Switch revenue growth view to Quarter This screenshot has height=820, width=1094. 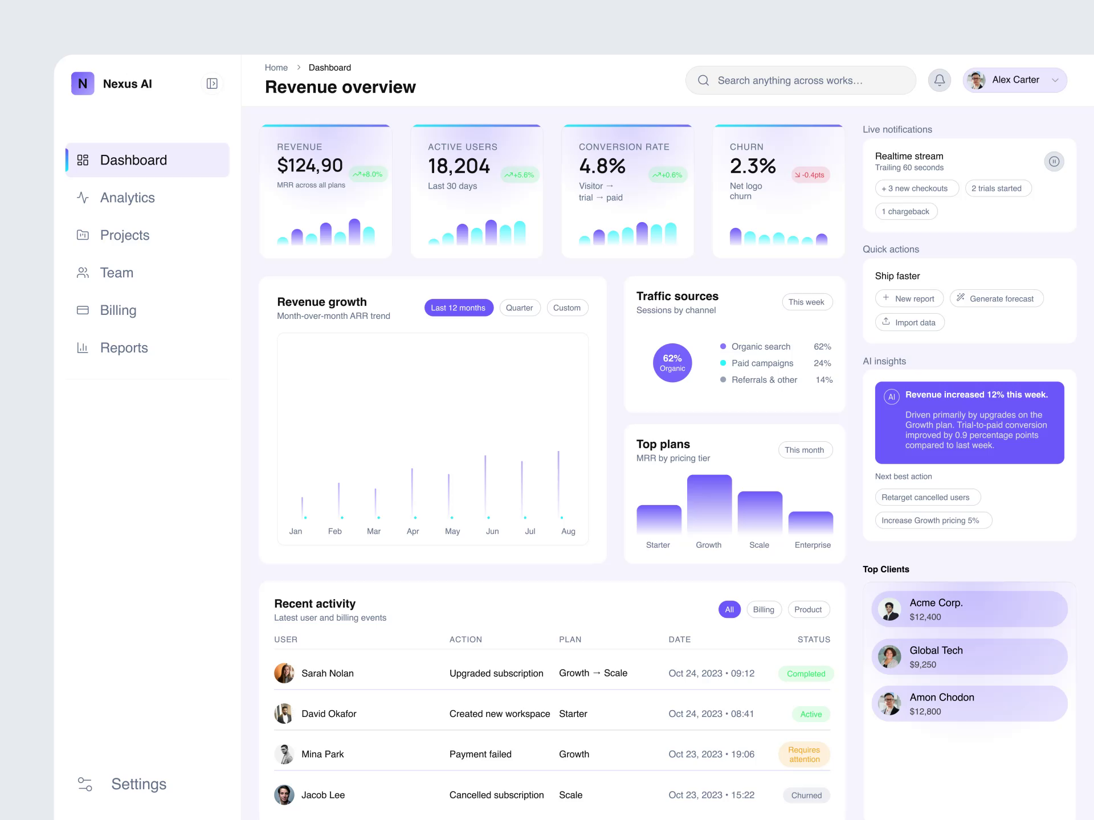click(x=519, y=307)
